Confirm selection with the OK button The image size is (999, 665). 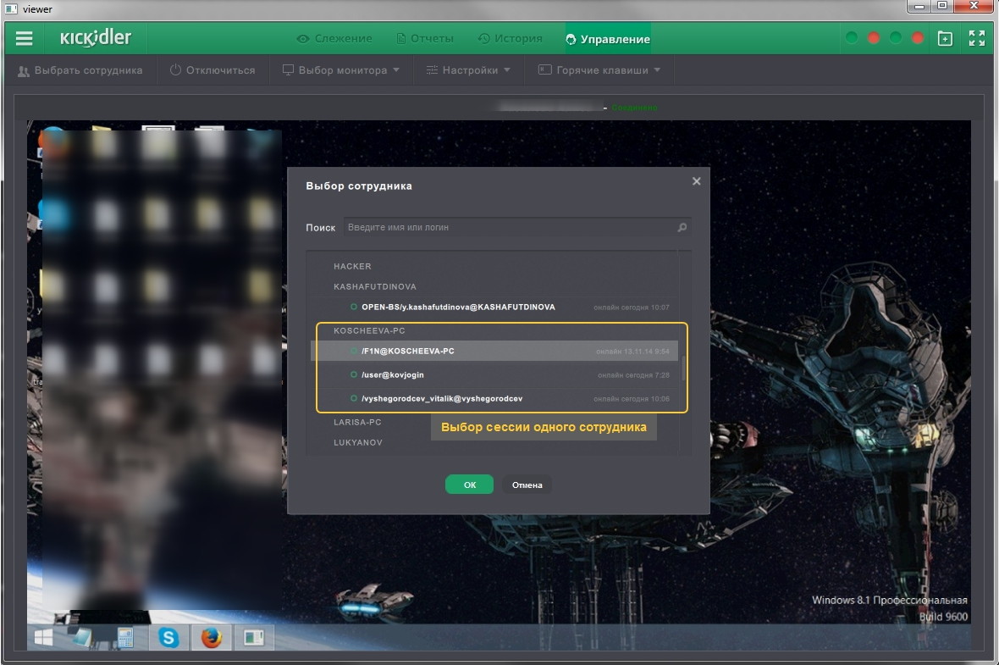(470, 485)
